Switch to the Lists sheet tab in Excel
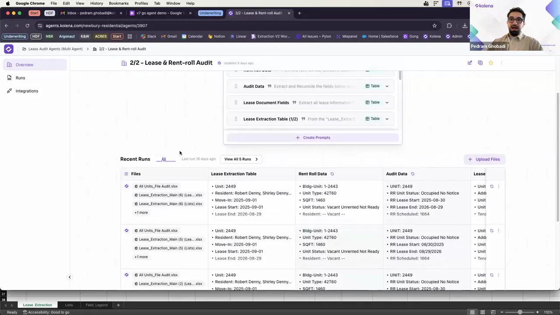The image size is (560, 315). 69,305
